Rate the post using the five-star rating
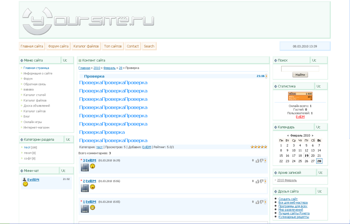350x224 pixels. tap(259, 147)
